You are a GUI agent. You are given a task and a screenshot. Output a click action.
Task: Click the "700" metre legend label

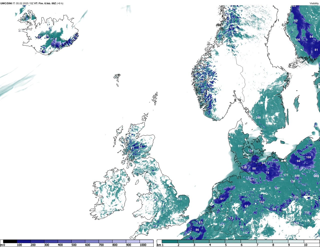coord(101,245)
